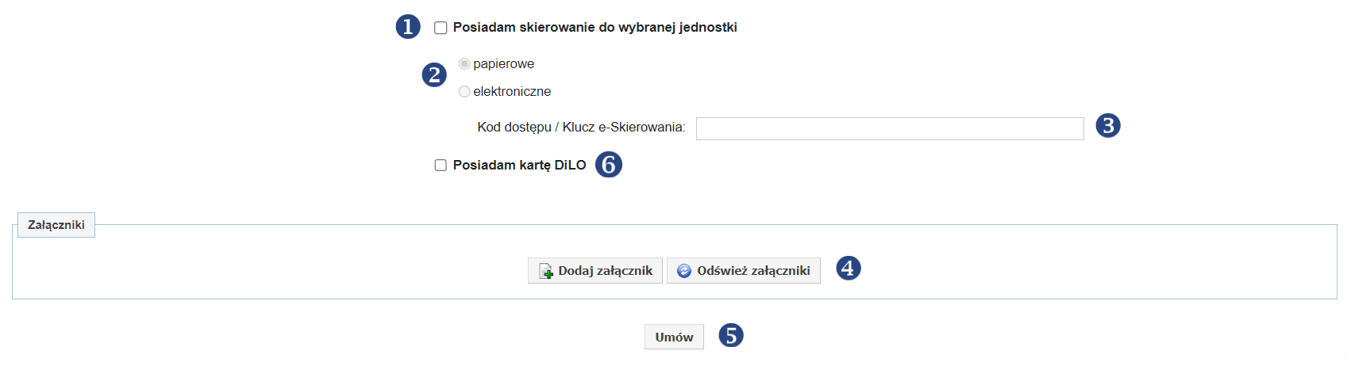Click the 'elektroniczne' label text

coord(512,91)
